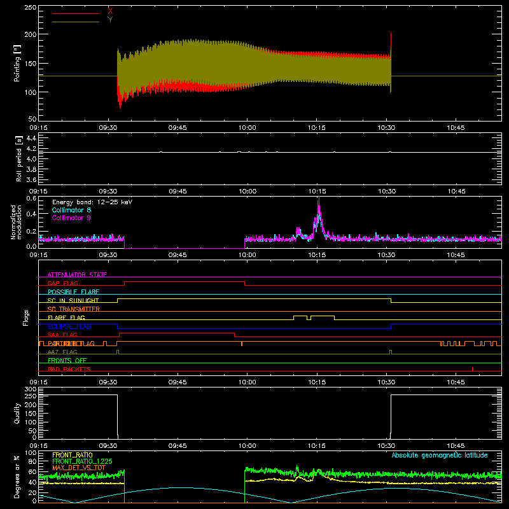Click the BAD_PACKETS flag label
The width and height of the screenshot is (509, 509).
69,369
